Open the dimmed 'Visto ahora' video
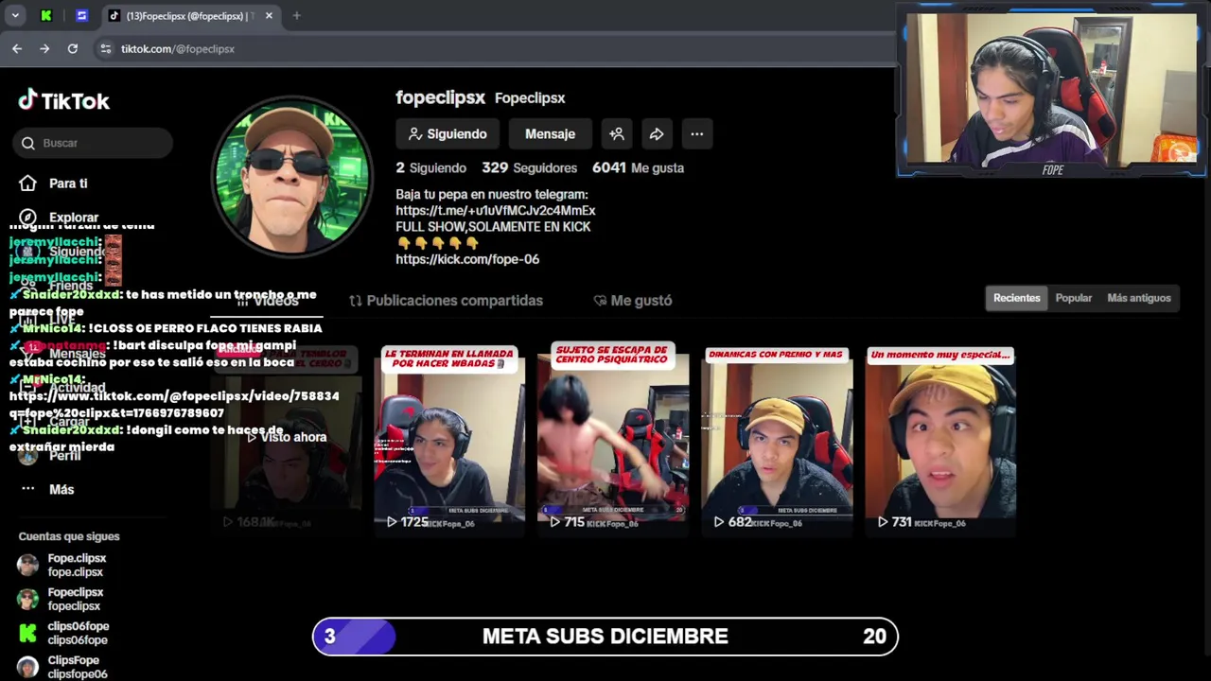This screenshot has width=1211, height=681. [x=286, y=438]
